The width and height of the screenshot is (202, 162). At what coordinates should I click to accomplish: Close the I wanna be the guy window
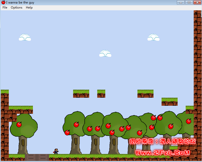(197, 3)
